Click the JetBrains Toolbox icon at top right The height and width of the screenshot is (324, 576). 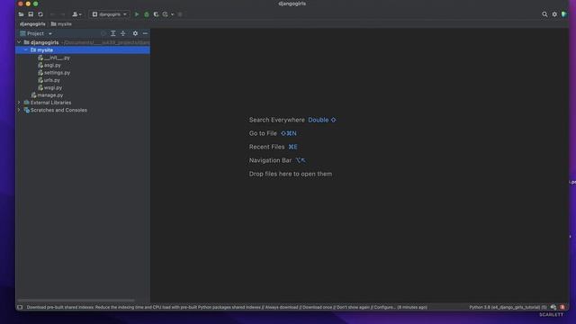click(x=564, y=14)
